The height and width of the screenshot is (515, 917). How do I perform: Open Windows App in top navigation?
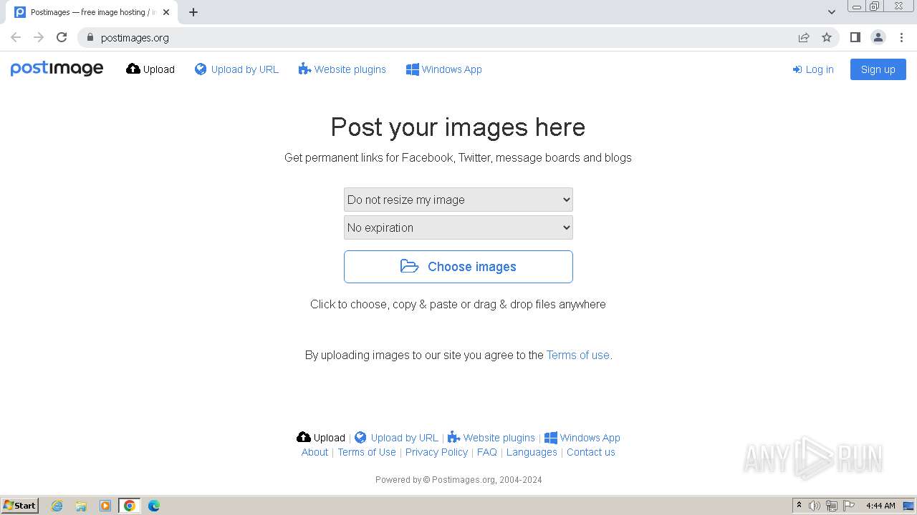pyautogui.click(x=444, y=69)
